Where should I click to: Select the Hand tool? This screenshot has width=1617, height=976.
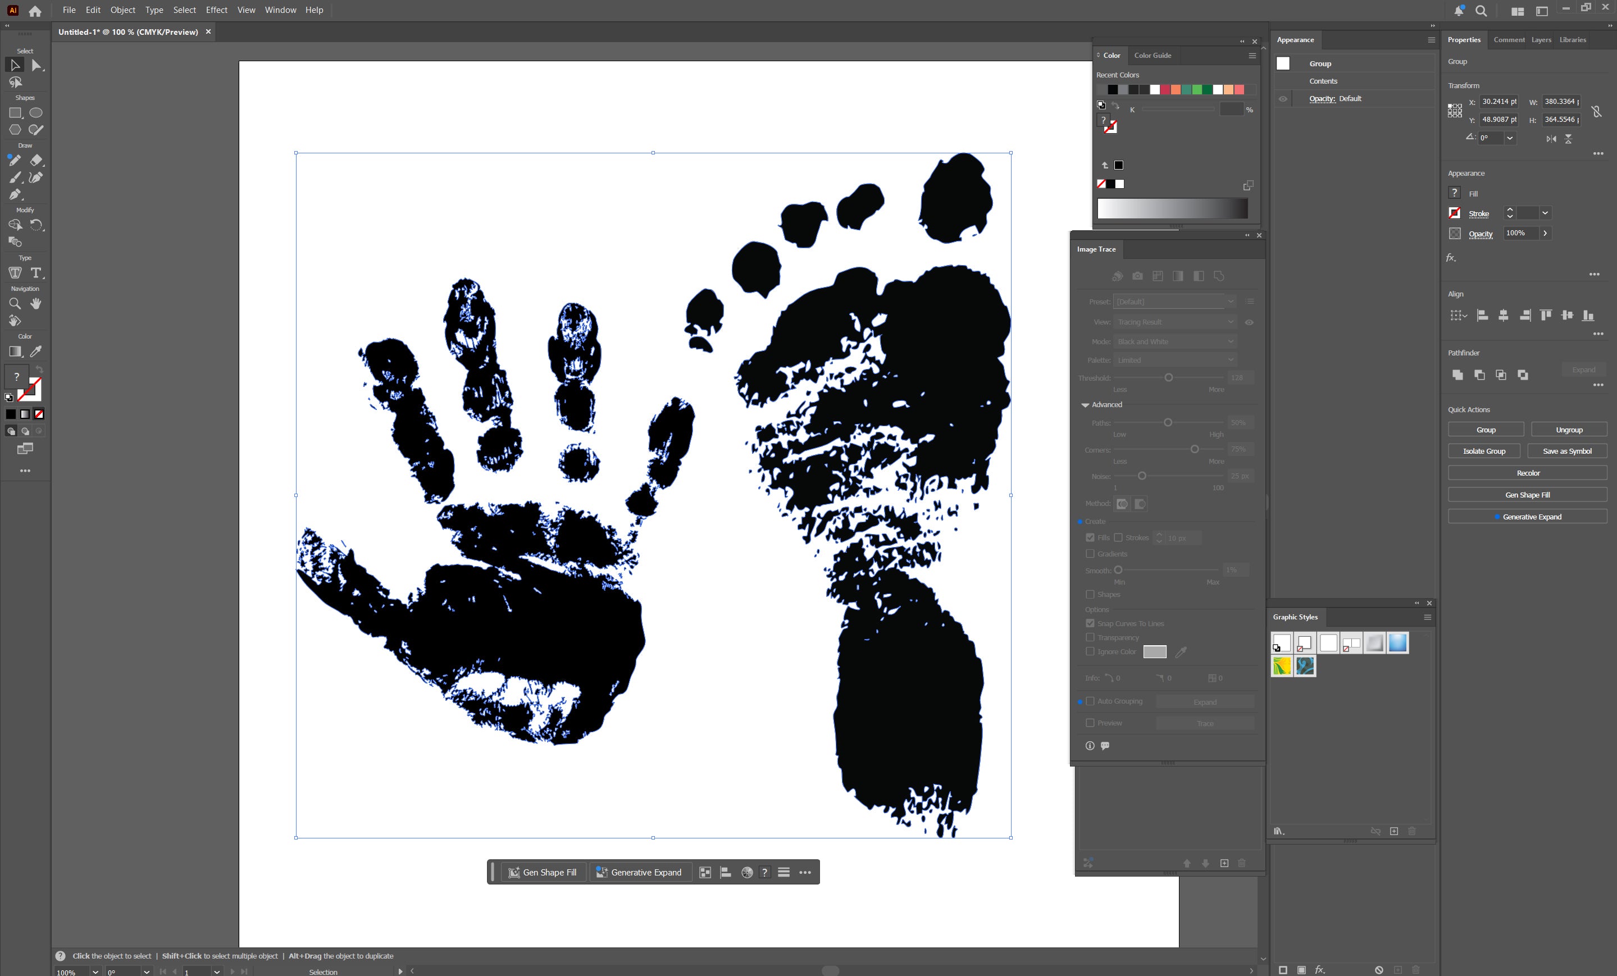(36, 303)
